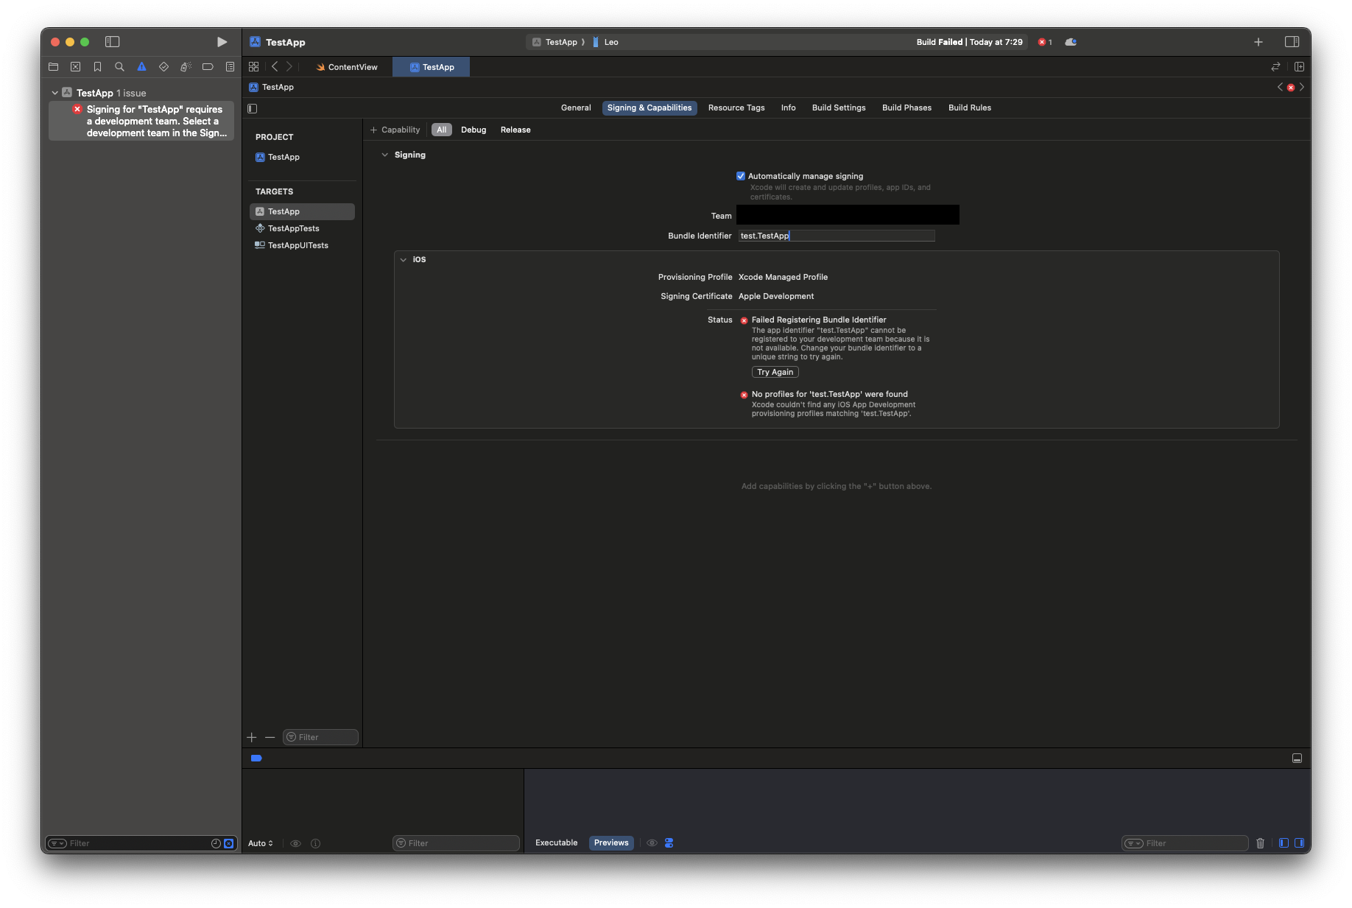1352x908 pixels.
Task: Collapse the Signing section
Action: 385,155
